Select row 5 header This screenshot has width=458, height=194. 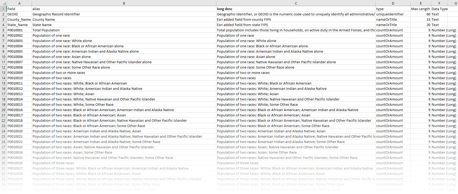pos(3,30)
